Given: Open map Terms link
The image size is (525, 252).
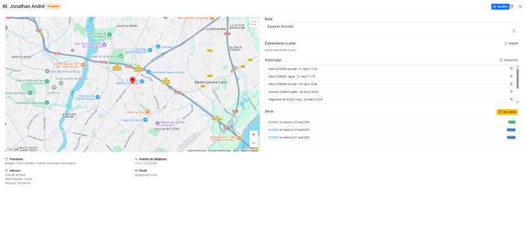Looking at the screenshot, I should [x=236, y=151].
